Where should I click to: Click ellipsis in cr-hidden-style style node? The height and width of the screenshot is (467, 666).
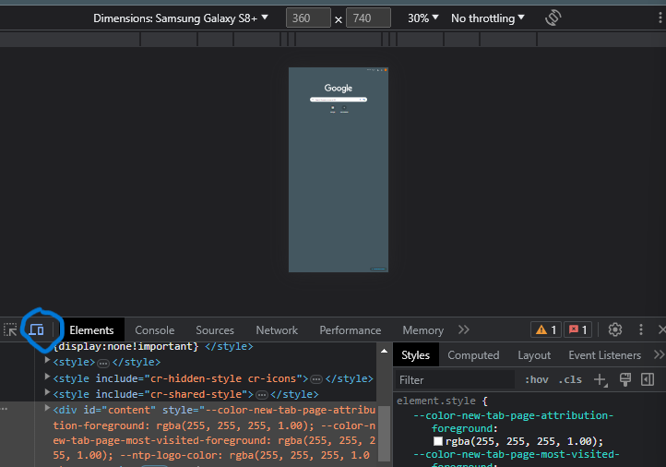click(316, 379)
